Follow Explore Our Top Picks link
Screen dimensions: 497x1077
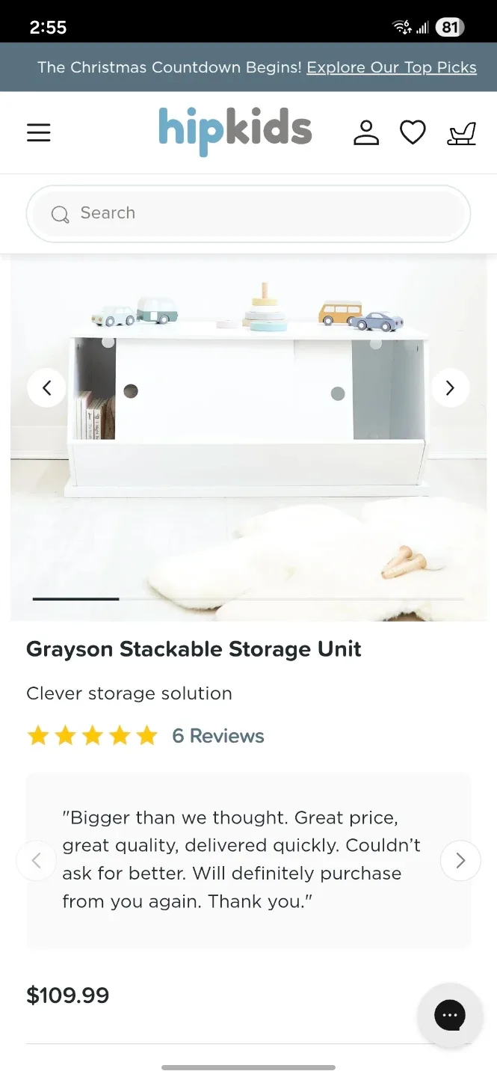click(x=392, y=67)
